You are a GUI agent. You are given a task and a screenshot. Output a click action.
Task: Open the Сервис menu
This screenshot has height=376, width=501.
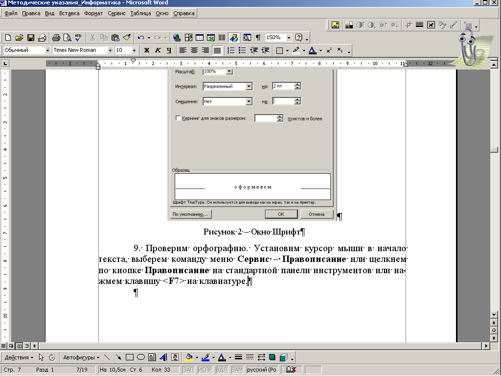click(x=116, y=13)
